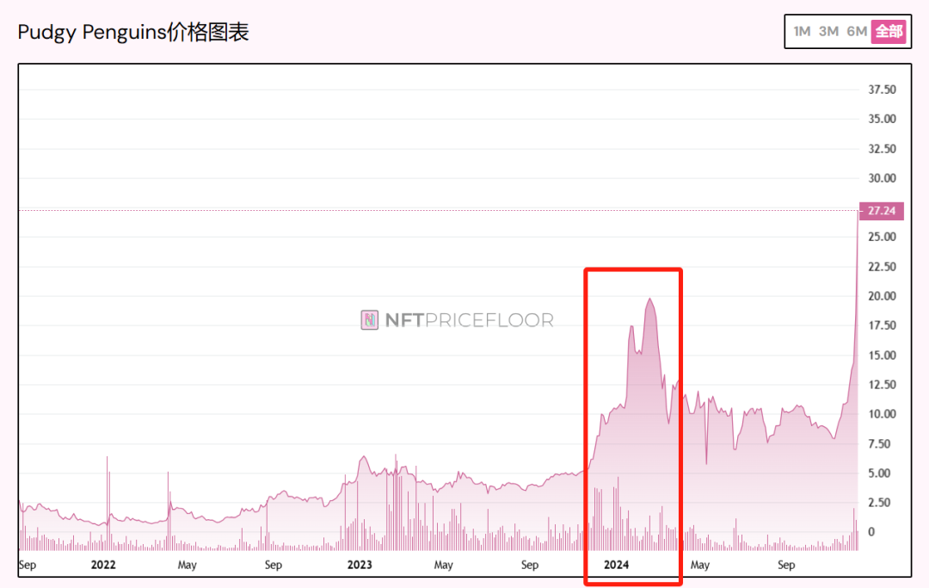Click the 2022 label on the x-axis
The height and width of the screenshot is (588, 929).
[x=102, y=565]
